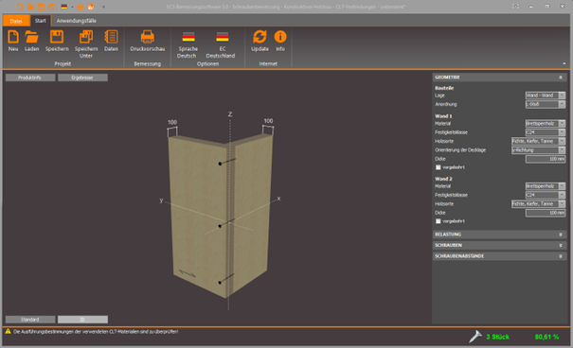Click the warning triangle icon in status bar
The width and height of the screenshot is (573, 348).
coord(8,331)
